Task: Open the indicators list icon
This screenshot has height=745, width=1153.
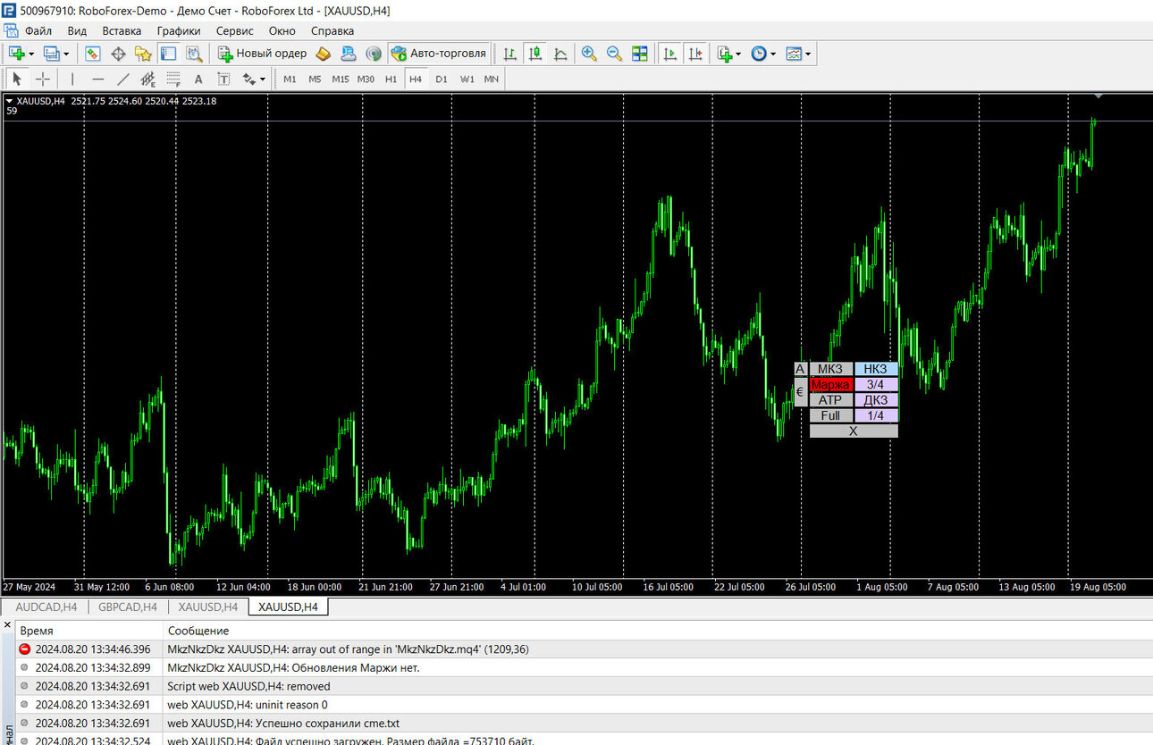Action: 725,54
